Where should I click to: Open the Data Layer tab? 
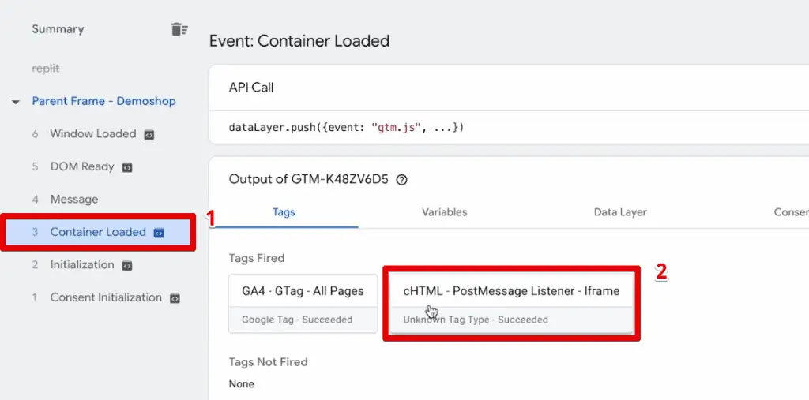620,212
